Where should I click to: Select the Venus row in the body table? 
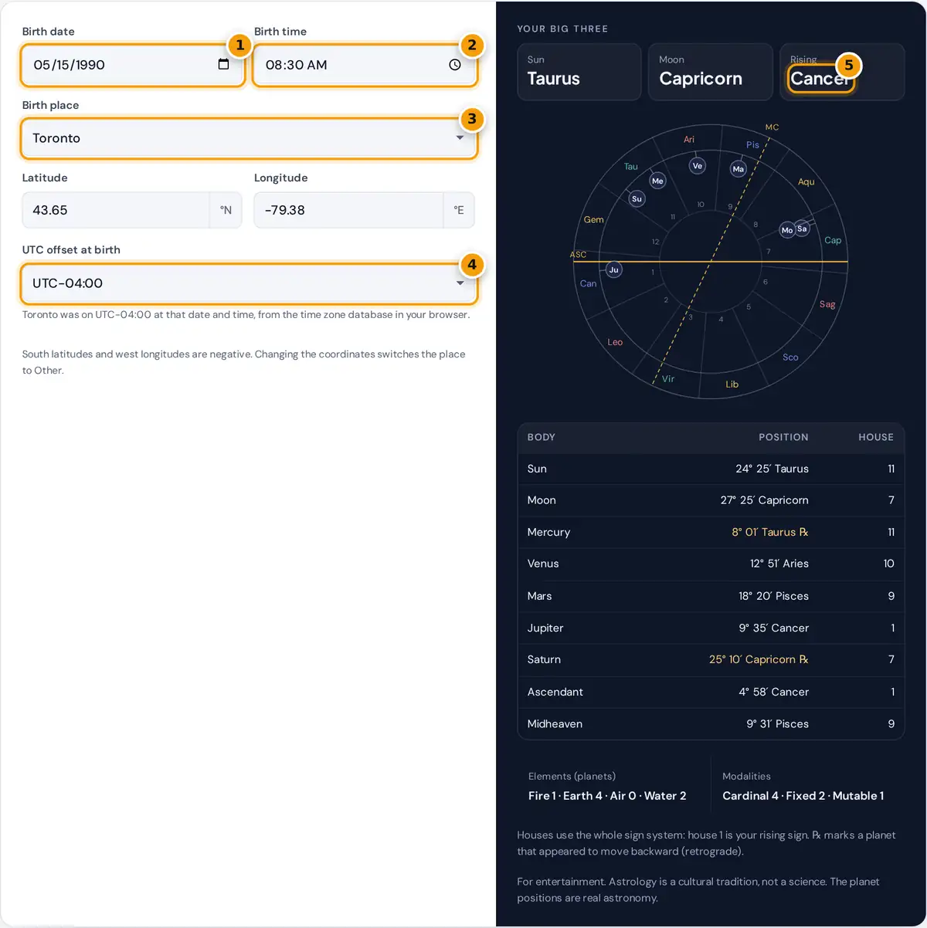coord(711,564)
